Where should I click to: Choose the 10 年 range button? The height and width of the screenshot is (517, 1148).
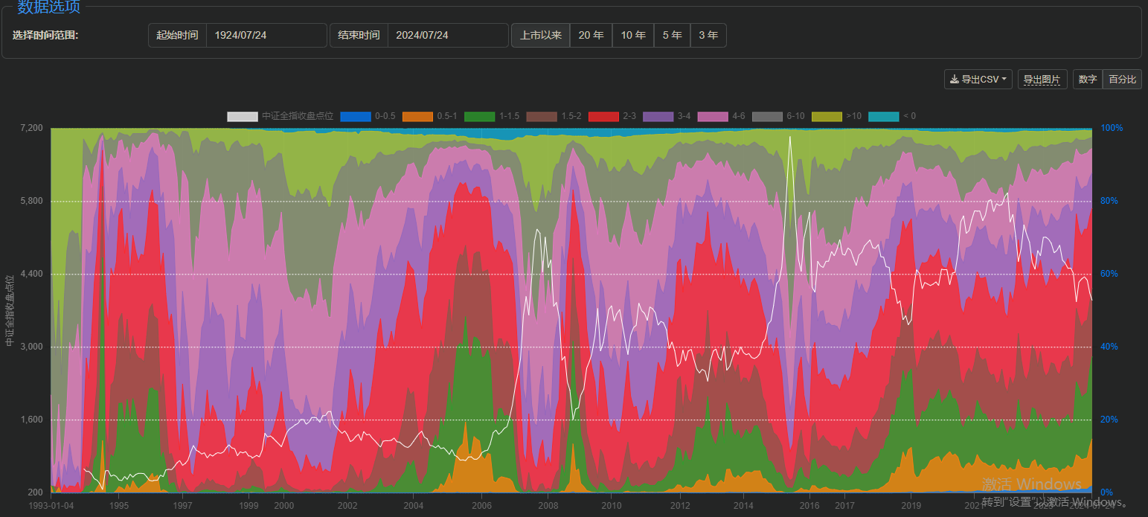click(x=633, y=35)
